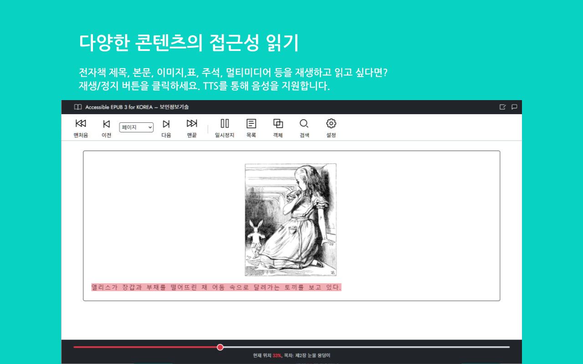Select the 맨처음 (first page) icon
Screen dimensions: 583x364
(81, 124)
